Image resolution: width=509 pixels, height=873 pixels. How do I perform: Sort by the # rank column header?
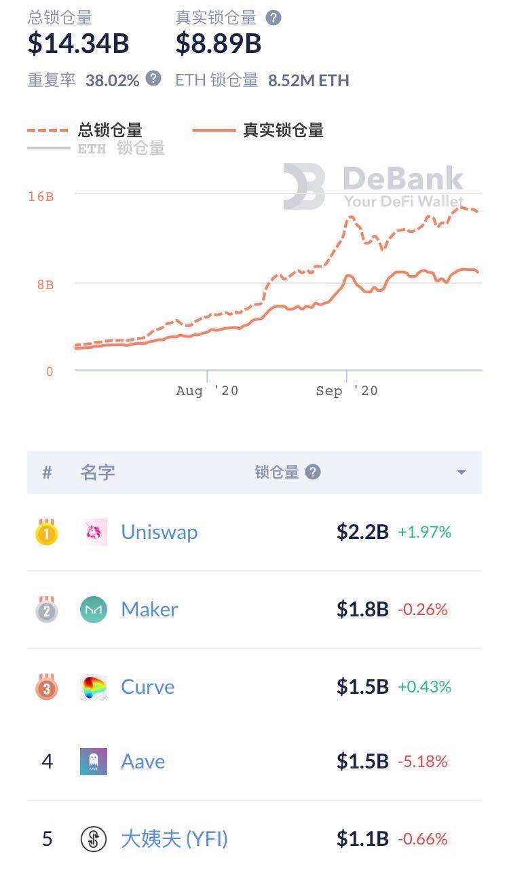(x=47, y=472)
